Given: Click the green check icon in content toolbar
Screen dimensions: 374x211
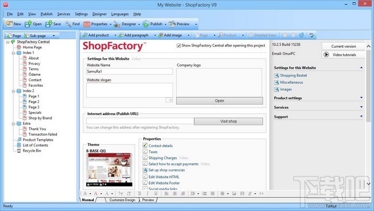Looking at the screenshot, I should [x=311, y=35].
